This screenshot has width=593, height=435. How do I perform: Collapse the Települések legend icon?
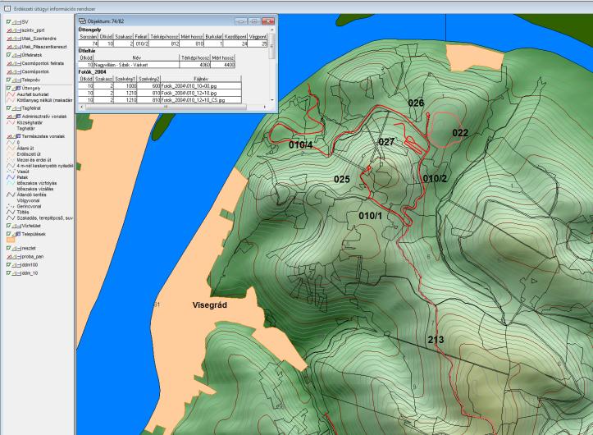pos(19,235)
